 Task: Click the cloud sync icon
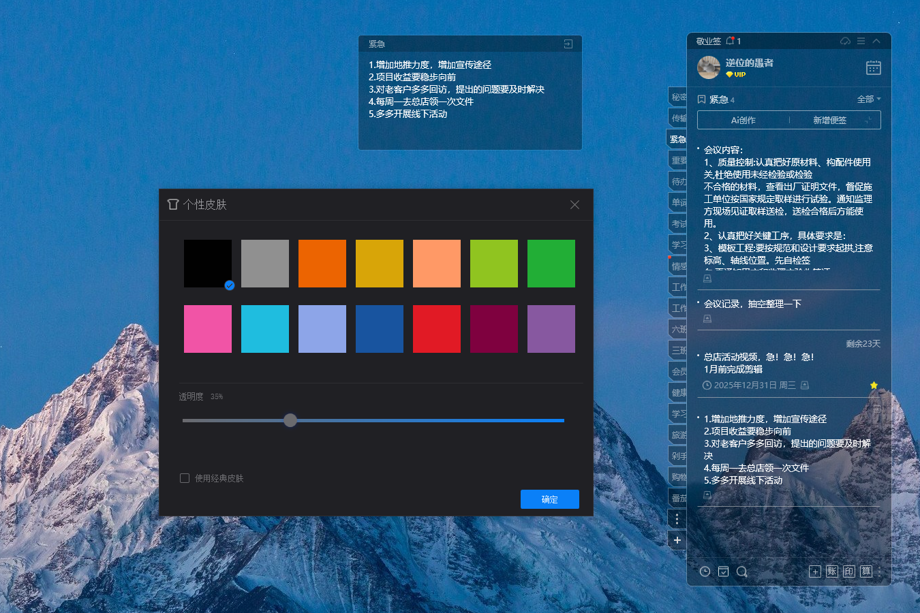coord(845,41)
